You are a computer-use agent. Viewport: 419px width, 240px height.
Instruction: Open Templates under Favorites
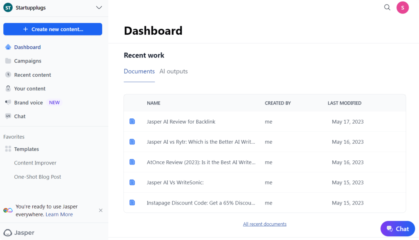coord(27,149)
